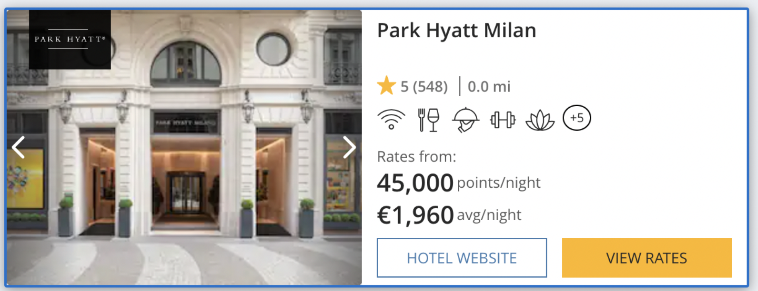Click the 0.0 mi distance label
758x291 pixels.
click(x=489, y=86)
